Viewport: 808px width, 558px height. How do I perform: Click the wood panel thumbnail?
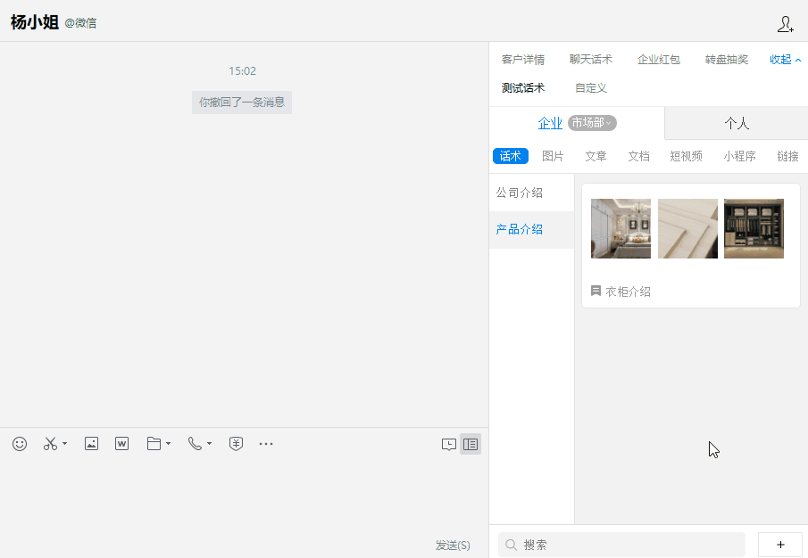point(687,228)
